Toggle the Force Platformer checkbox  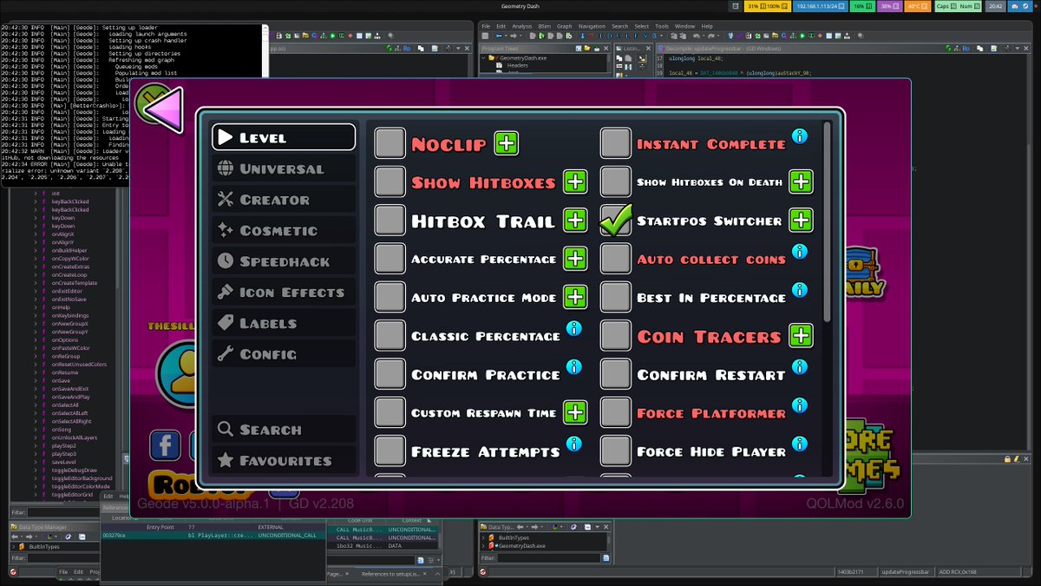pyautogui.click(x=616, y=412)
